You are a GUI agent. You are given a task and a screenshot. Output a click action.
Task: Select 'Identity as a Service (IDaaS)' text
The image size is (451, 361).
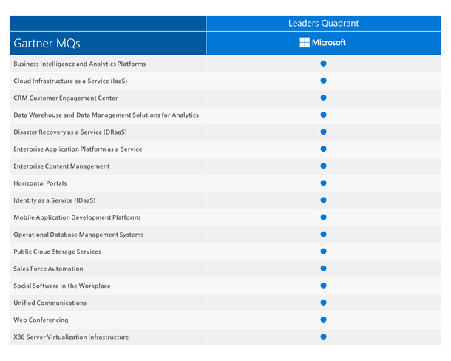point(55,200)
